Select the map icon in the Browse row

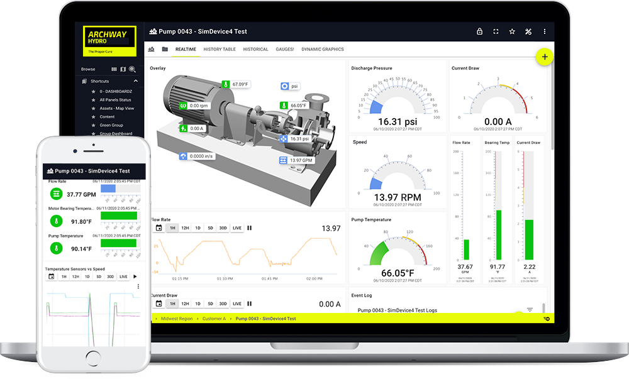point(123,69)
